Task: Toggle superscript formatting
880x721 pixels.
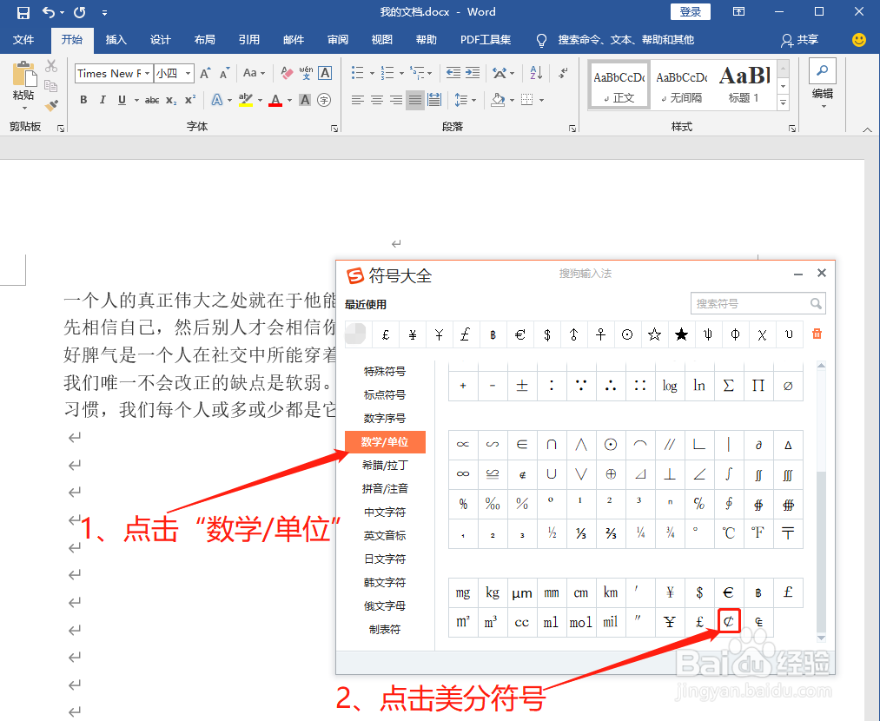Action: point(190,100)
